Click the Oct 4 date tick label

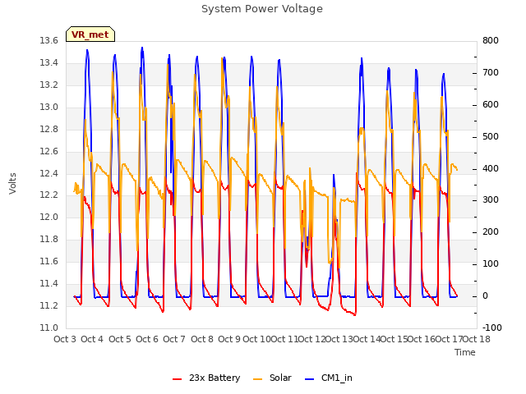point(92,339)
